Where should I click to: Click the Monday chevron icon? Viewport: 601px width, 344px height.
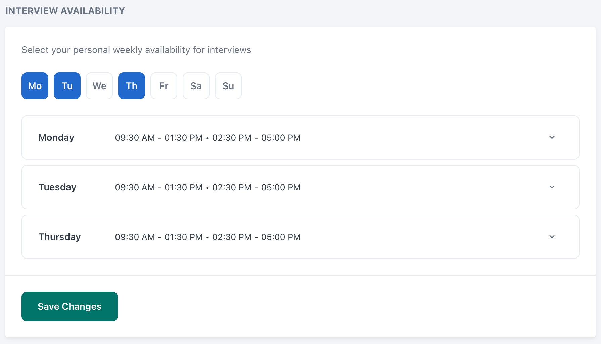[552, 137]
